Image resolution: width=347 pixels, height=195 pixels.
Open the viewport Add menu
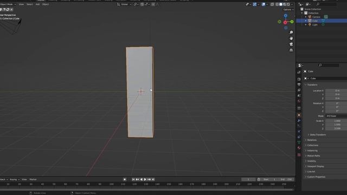point(37,4)
